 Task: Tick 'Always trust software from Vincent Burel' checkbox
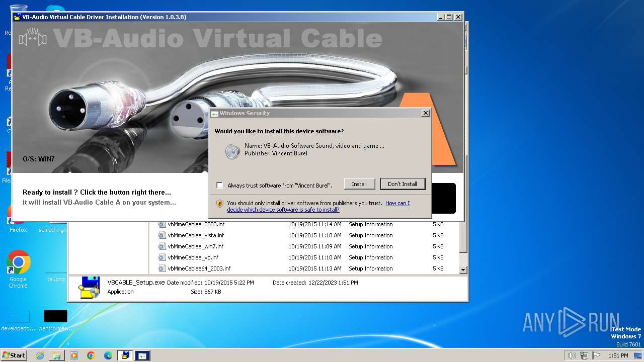pyautogui.click(x=219, y=185)
